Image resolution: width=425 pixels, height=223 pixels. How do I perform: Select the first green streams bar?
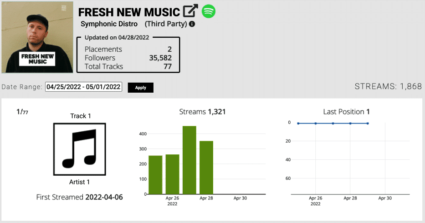click(156, 175)
